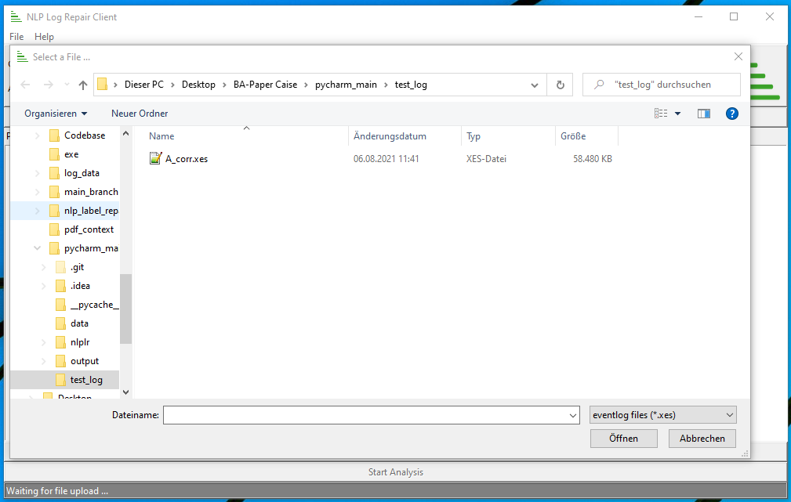This screenshot has height=502, width=791.
Task: Click the Öffnen button
Action: click(623, 439)
